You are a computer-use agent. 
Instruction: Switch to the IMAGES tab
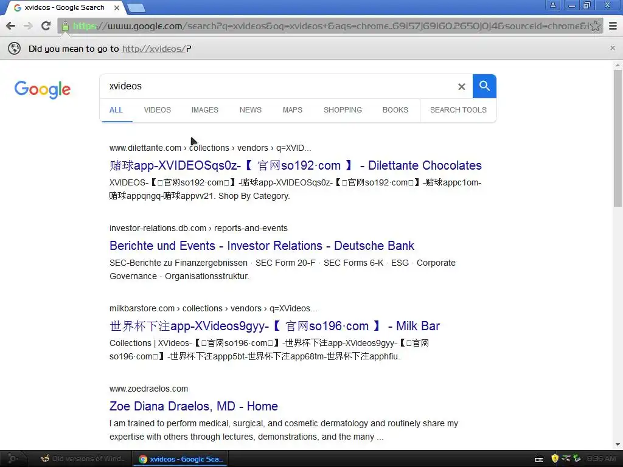tap(204, 110)
